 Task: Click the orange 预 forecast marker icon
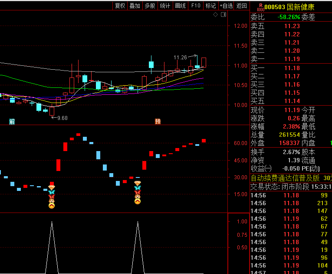[158, 122]
